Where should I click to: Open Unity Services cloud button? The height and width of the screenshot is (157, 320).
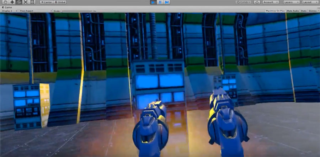click(257, 2)
